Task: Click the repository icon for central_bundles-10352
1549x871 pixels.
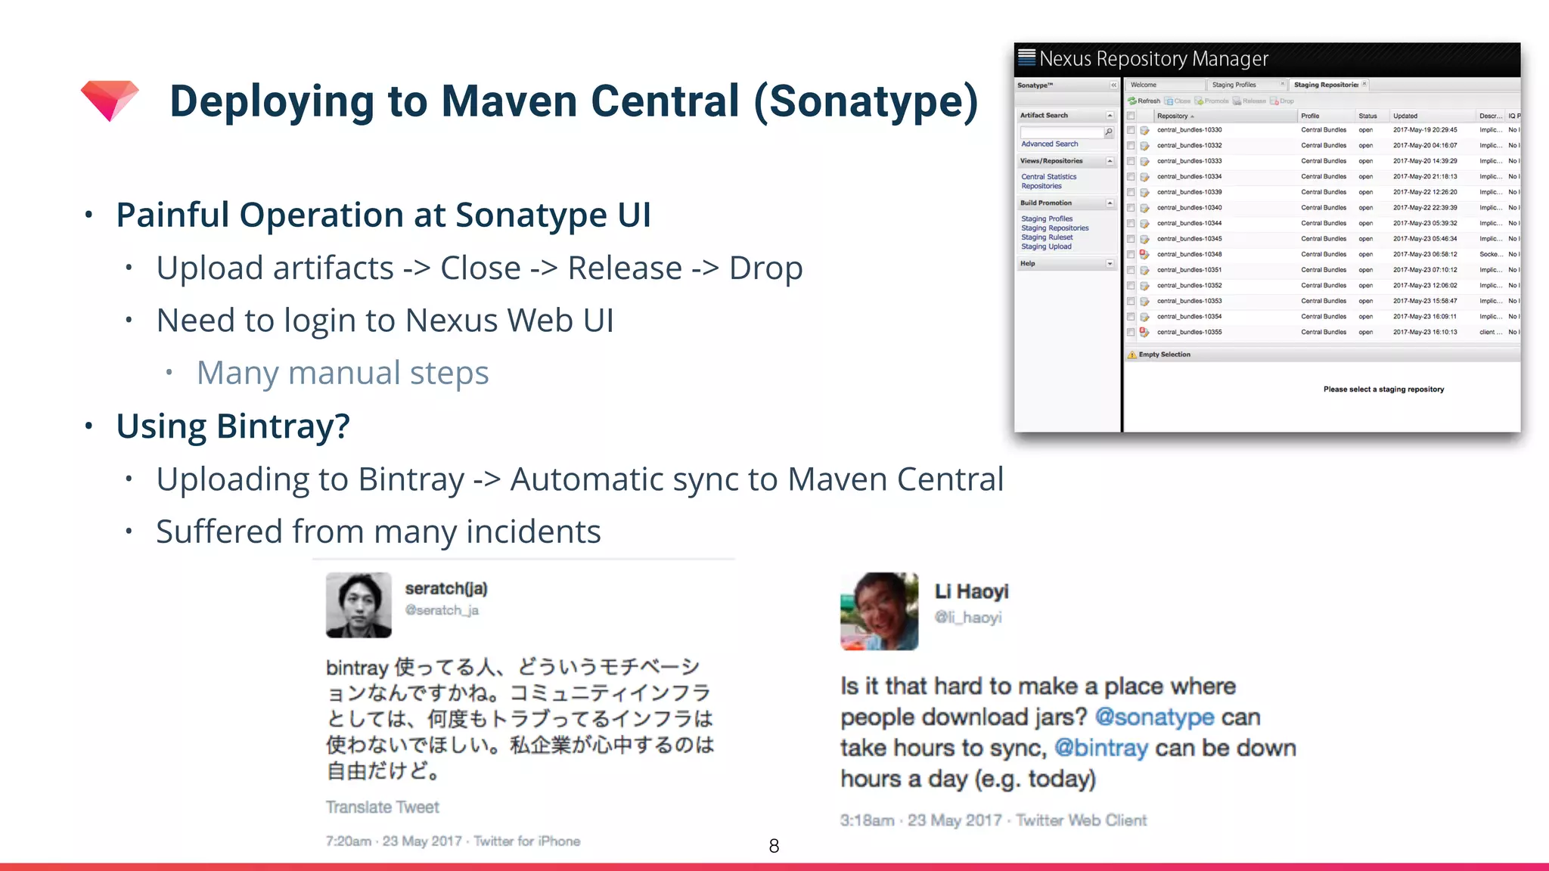Action: coord(1144,286)
